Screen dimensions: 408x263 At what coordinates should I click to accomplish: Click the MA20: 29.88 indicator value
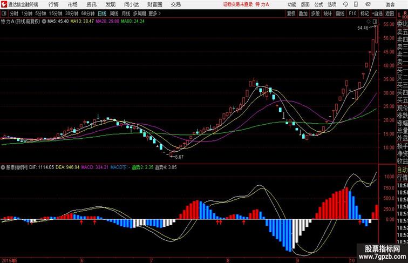point(107,22)
